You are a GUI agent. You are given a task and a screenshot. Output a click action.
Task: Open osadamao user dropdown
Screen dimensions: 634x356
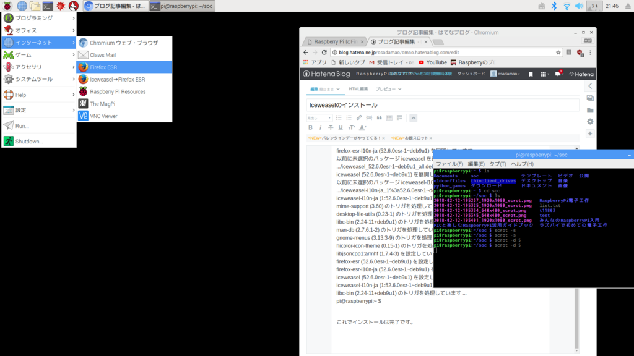pyautogui.click(x=505, y=74)
